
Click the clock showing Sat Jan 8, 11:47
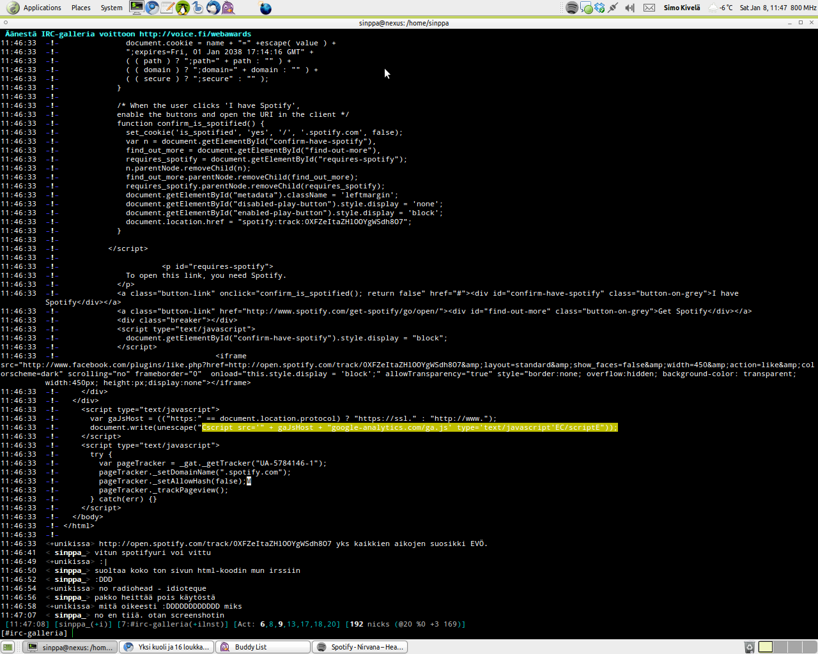pyautogui.click(x=763, y=8)
